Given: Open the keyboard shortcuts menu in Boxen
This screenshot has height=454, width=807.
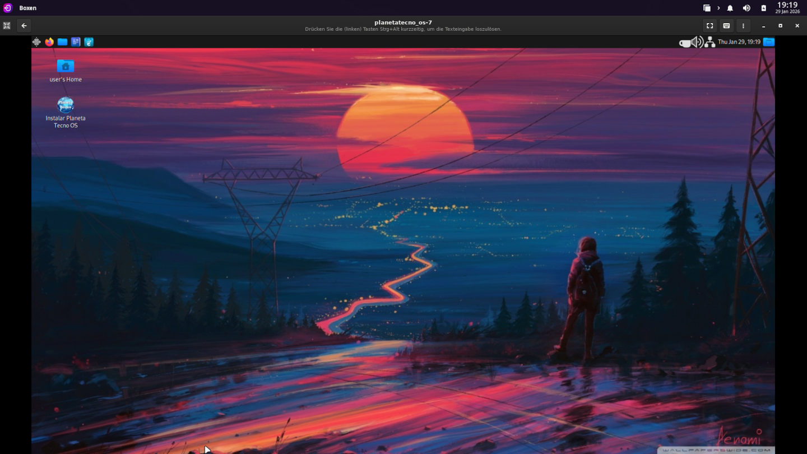Looking at the screenshot, I should pyautogui.click(x=726, y=26).
